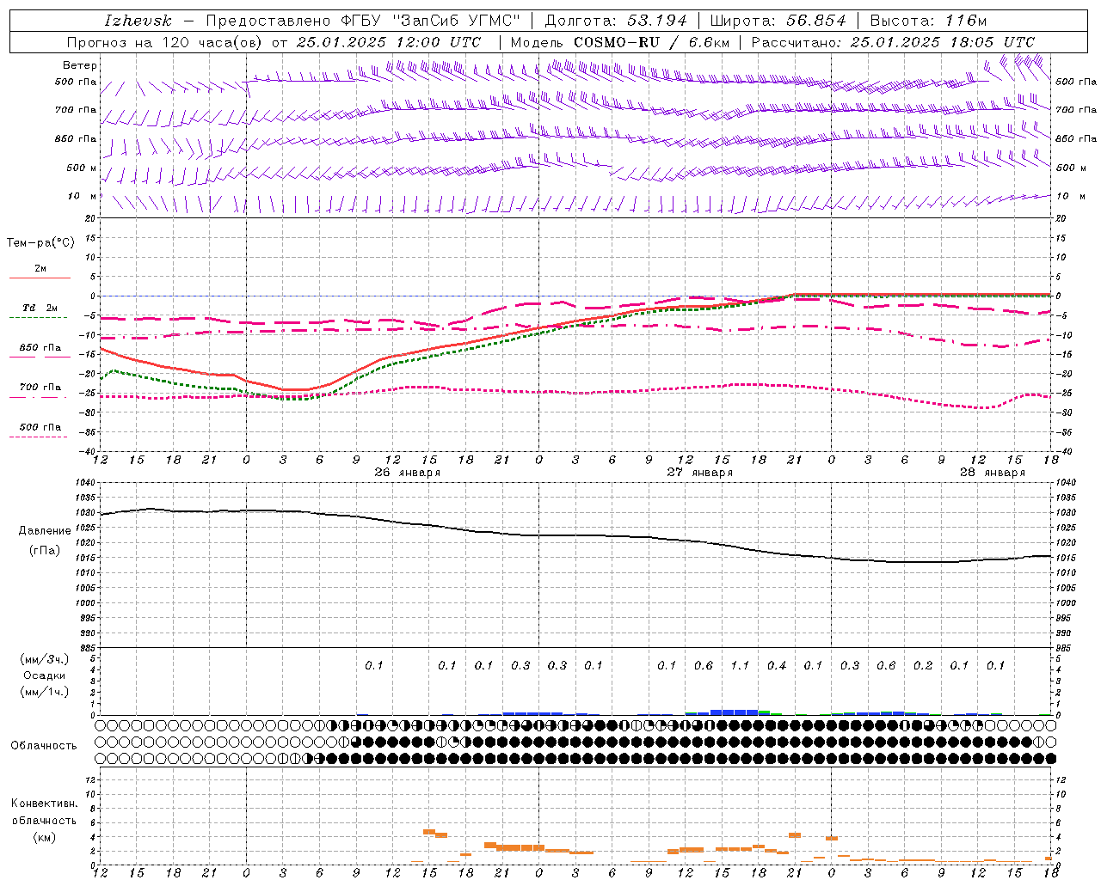
Task: Click the 0.4 precipitation amount value
Action: pyautogui.click(x=777, y=665)
